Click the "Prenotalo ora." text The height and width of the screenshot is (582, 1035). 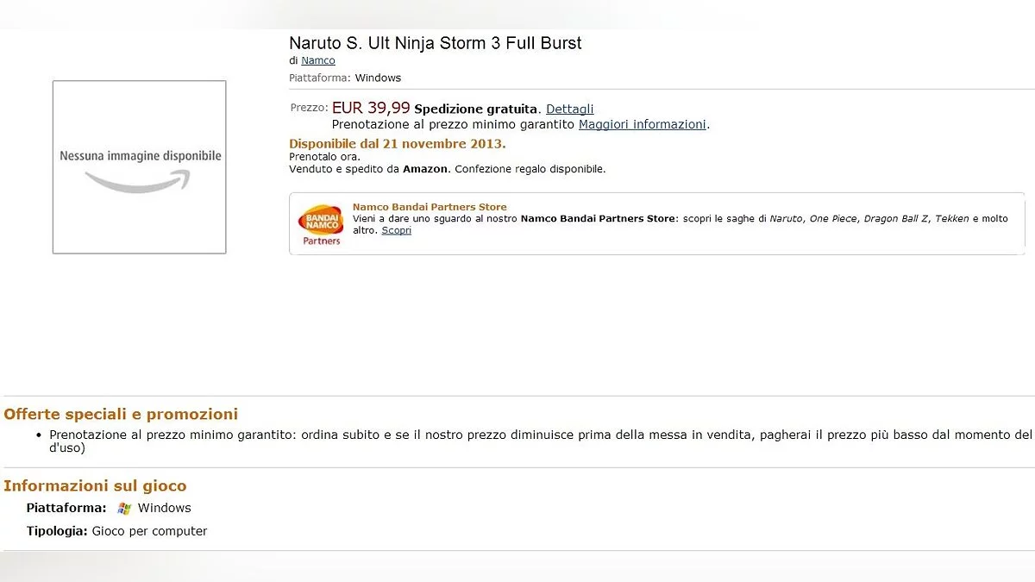324,157
